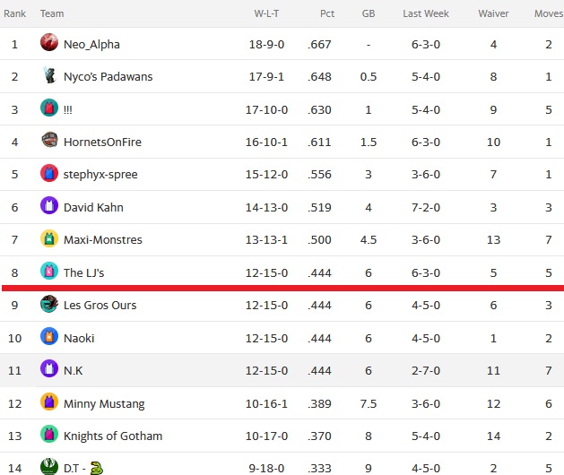Open the Nyco's Padawans team logo
This screenshot has width=564, height=475.
[x=49, y=74]
